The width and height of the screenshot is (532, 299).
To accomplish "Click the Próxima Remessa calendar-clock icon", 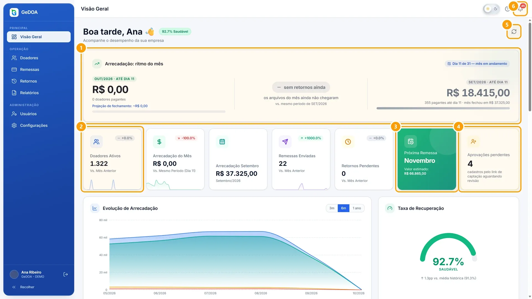I will (411, 141).
